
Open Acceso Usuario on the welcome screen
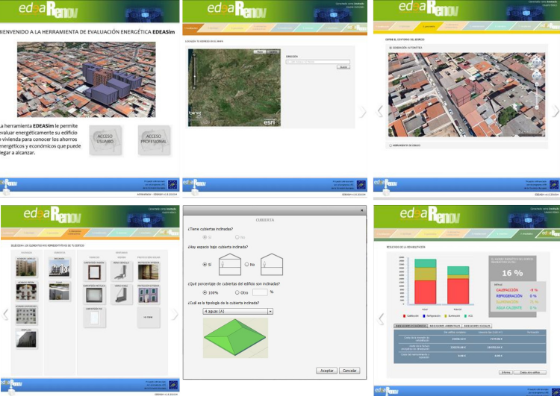click(x=105, y=140)
